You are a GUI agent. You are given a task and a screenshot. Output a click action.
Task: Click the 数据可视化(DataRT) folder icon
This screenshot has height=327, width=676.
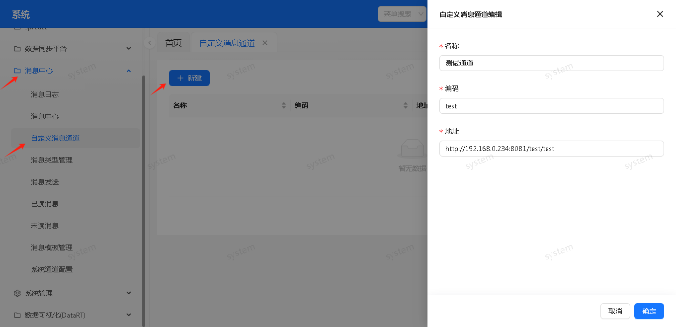click(17, 315)
